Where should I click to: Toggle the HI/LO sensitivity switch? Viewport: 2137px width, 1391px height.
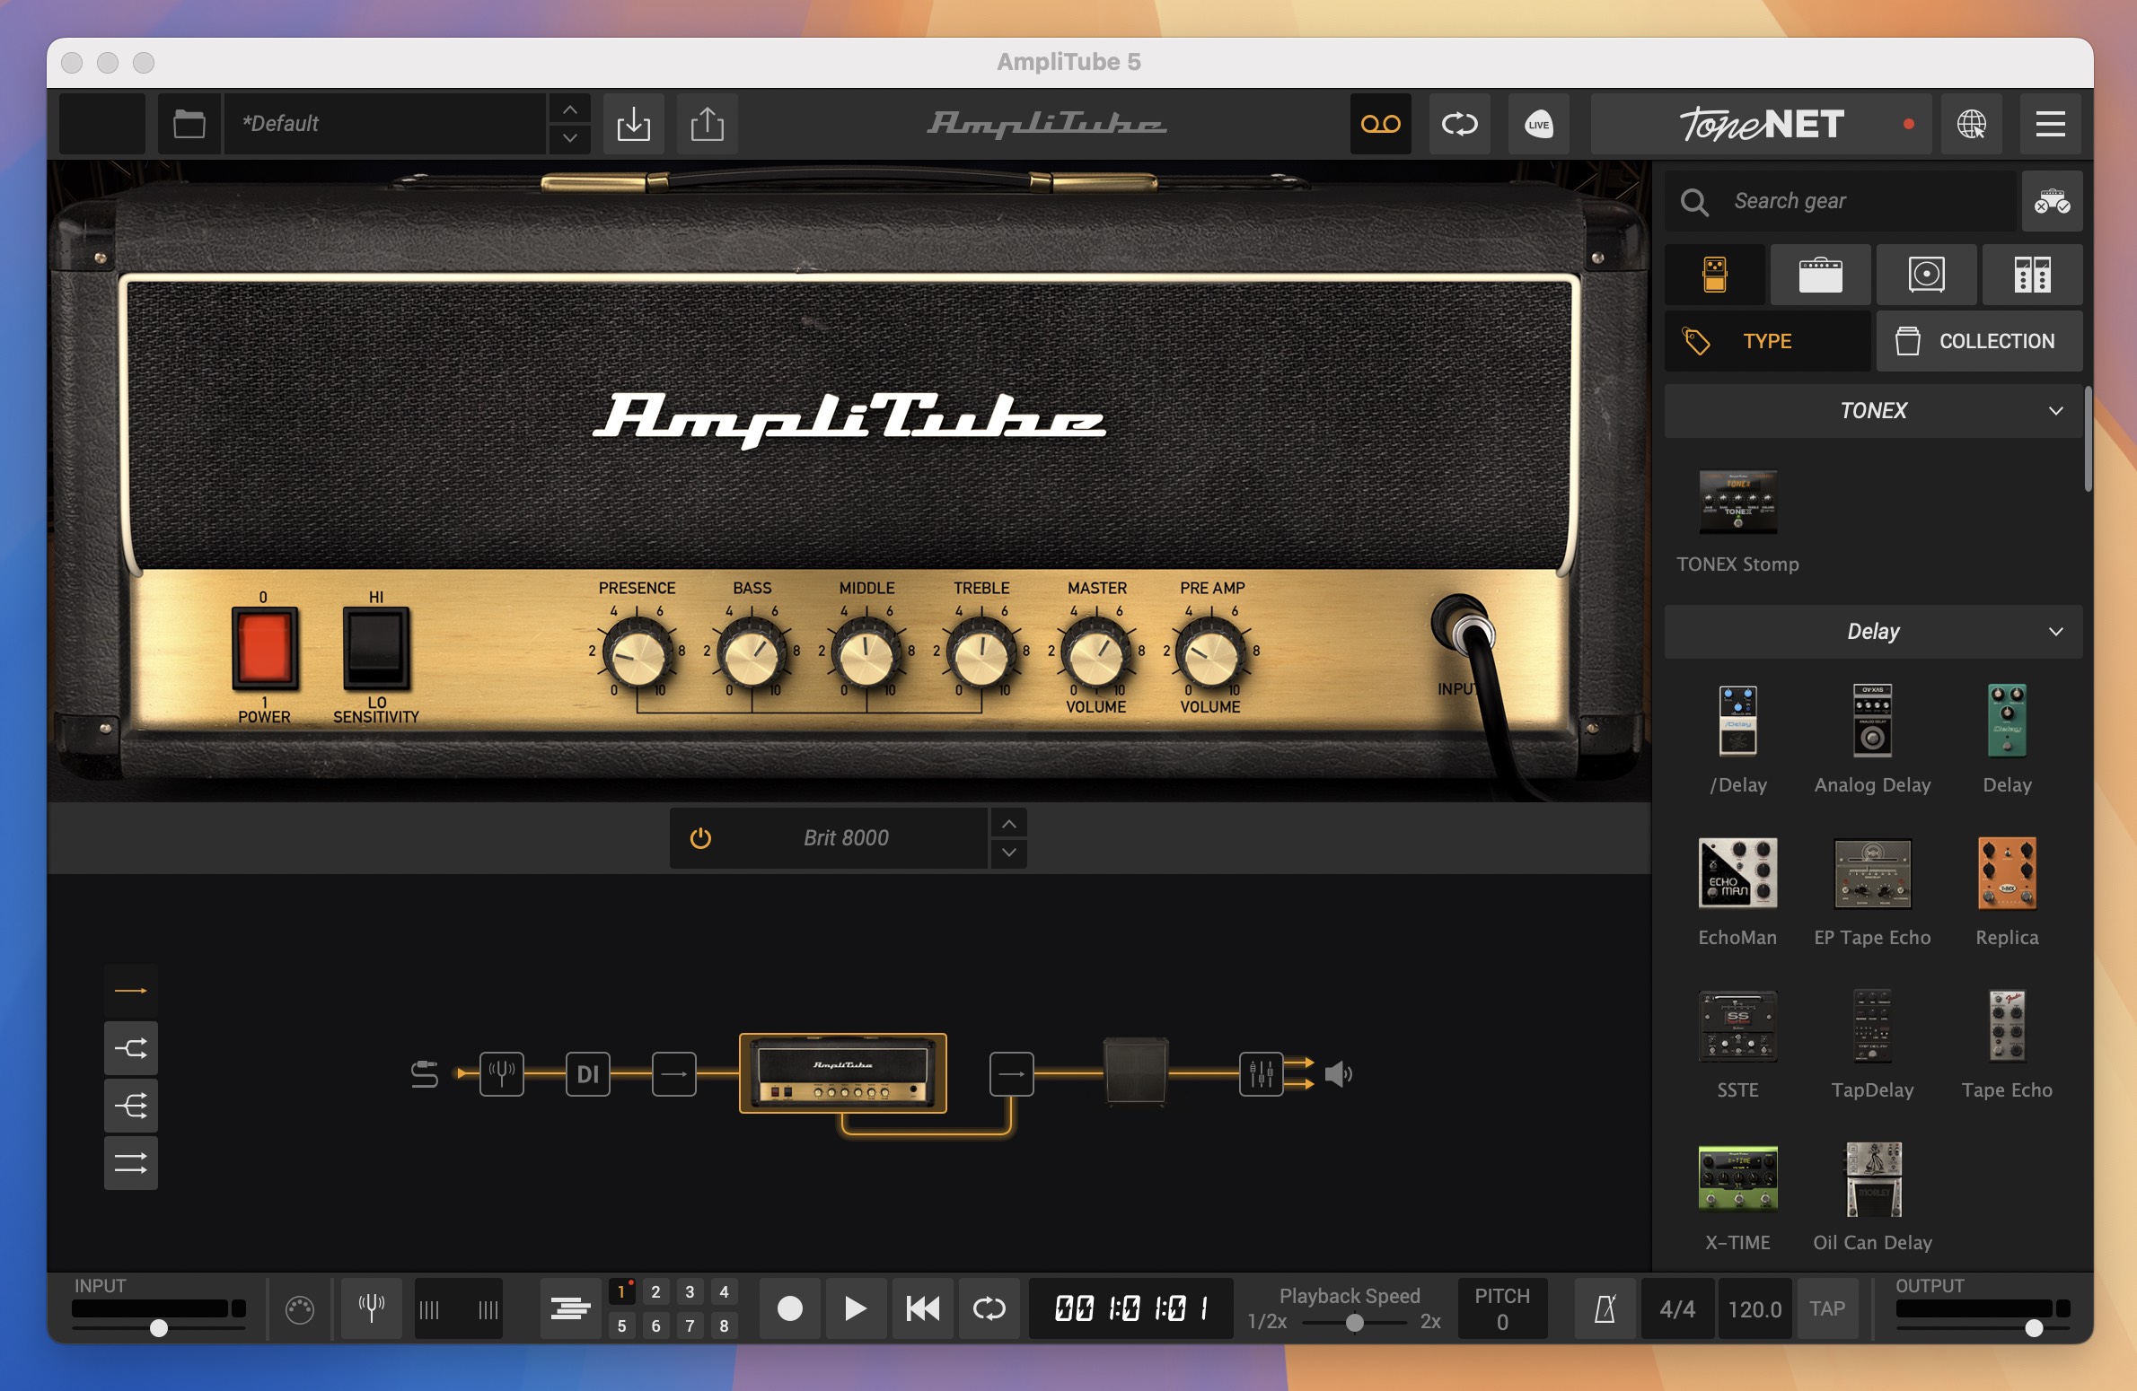tap(375, 652)
